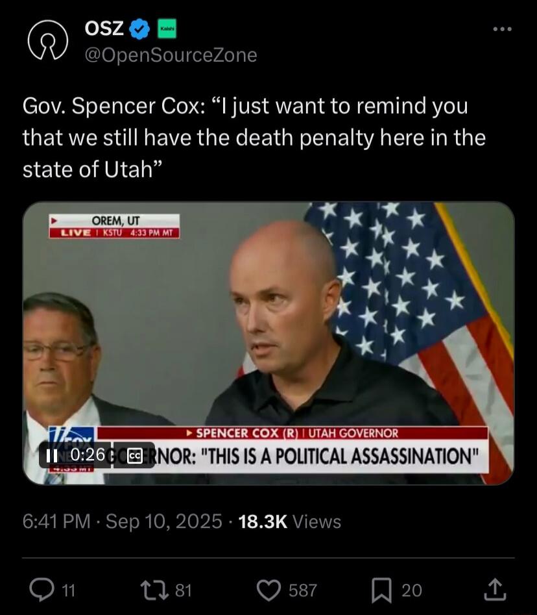Click the 0:26 video time indicator
Image resolution: width=537 pixels, height=615 pixels.
[88, 455]
